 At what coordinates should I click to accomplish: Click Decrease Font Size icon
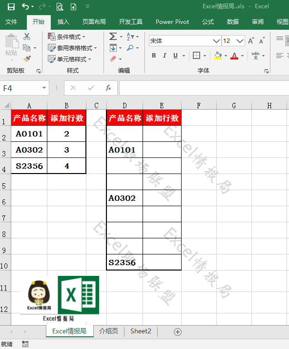pos(262,41)
